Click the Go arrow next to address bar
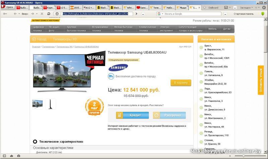Image resolution: width=268 pixels, height=159 pixels. click(136, 14)
